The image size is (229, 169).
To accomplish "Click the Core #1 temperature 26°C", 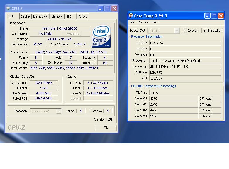I will click(174, 104).
